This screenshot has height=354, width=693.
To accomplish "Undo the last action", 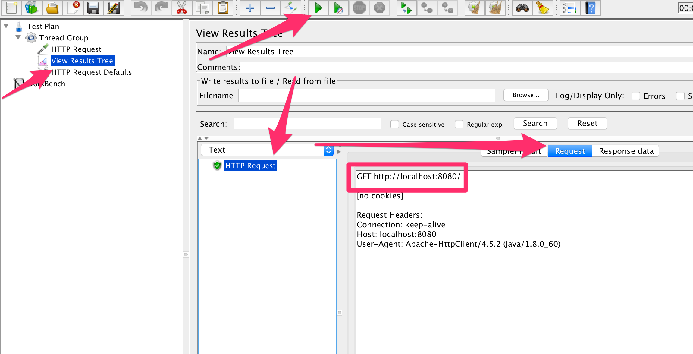I will [141, 8].
